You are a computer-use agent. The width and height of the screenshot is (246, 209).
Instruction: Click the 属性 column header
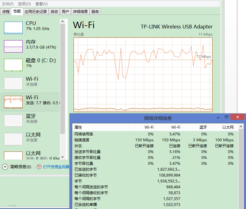point(78,127)
